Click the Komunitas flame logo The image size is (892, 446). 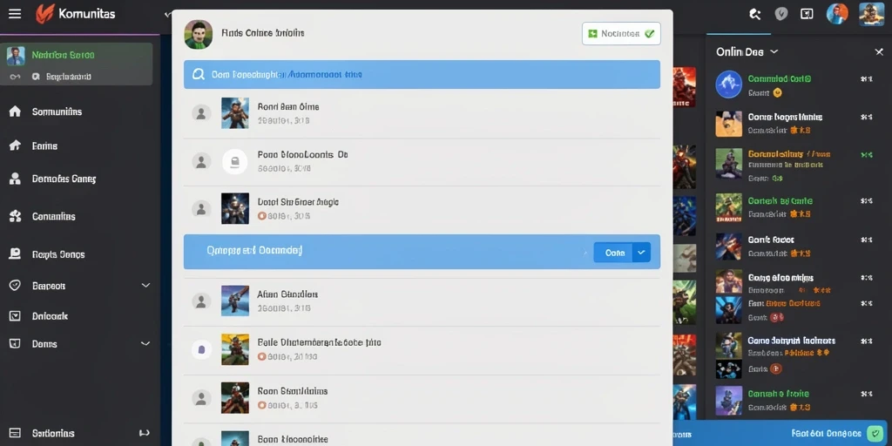coord(44,14)
